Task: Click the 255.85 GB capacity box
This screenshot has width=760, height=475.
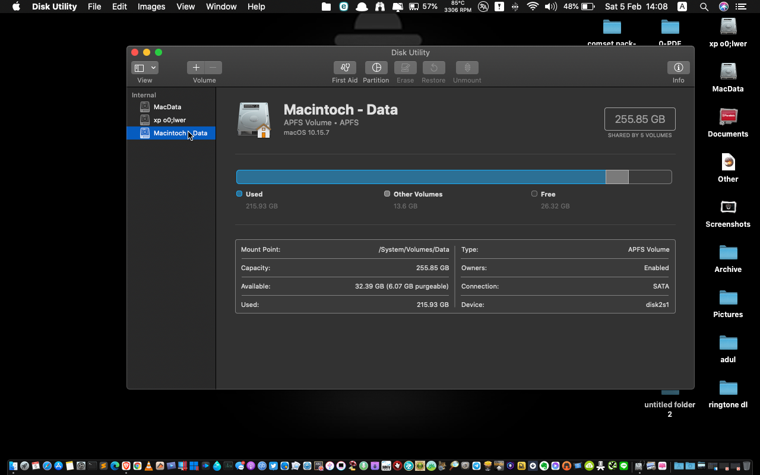Action: pos(640,119)
